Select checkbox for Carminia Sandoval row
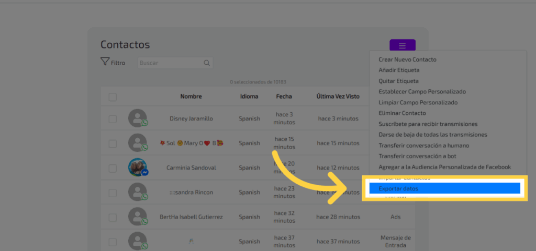 click(x=113, y=168)
